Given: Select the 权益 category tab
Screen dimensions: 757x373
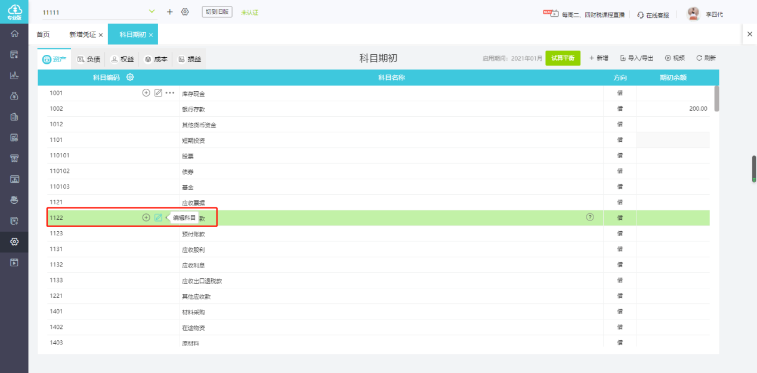Looking at the screenshot, I should pyautogui.click(x=122, y=59).
